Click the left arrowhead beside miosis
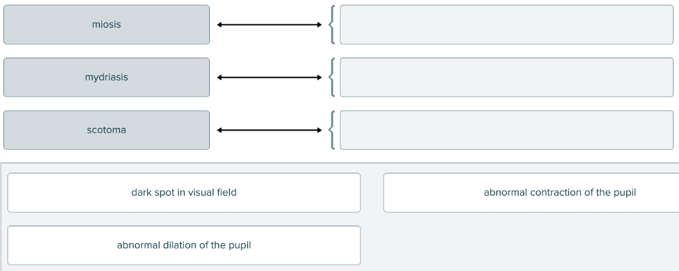Viewport: 679px width, 271px height. [220, 25]
